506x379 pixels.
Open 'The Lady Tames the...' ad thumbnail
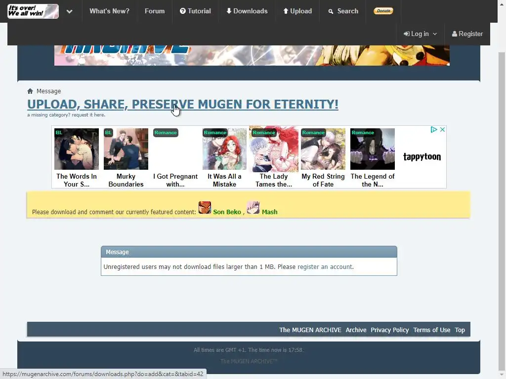point(274,149)
